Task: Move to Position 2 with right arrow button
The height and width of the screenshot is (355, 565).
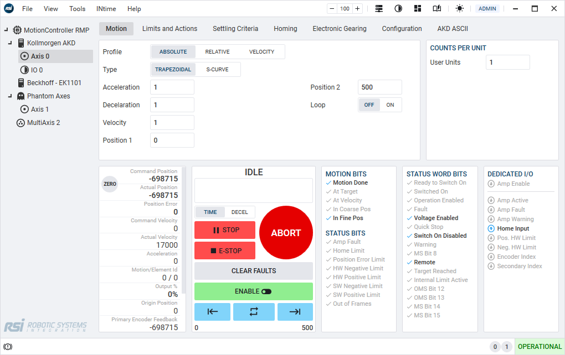Action: tap(295, 311)
